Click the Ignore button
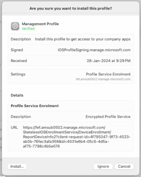Screen dimensions: 141x177 pos(103,166)
